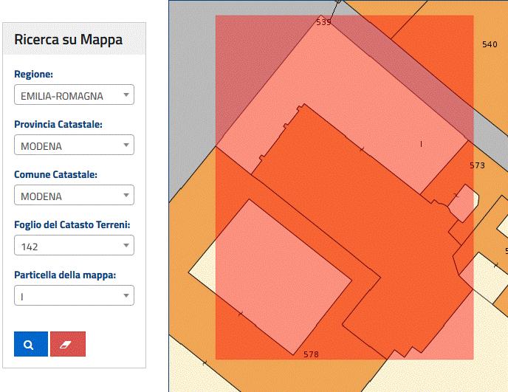Click the Foglio del Catasto Terreni label
508x392 pixels.
[72, 225]
